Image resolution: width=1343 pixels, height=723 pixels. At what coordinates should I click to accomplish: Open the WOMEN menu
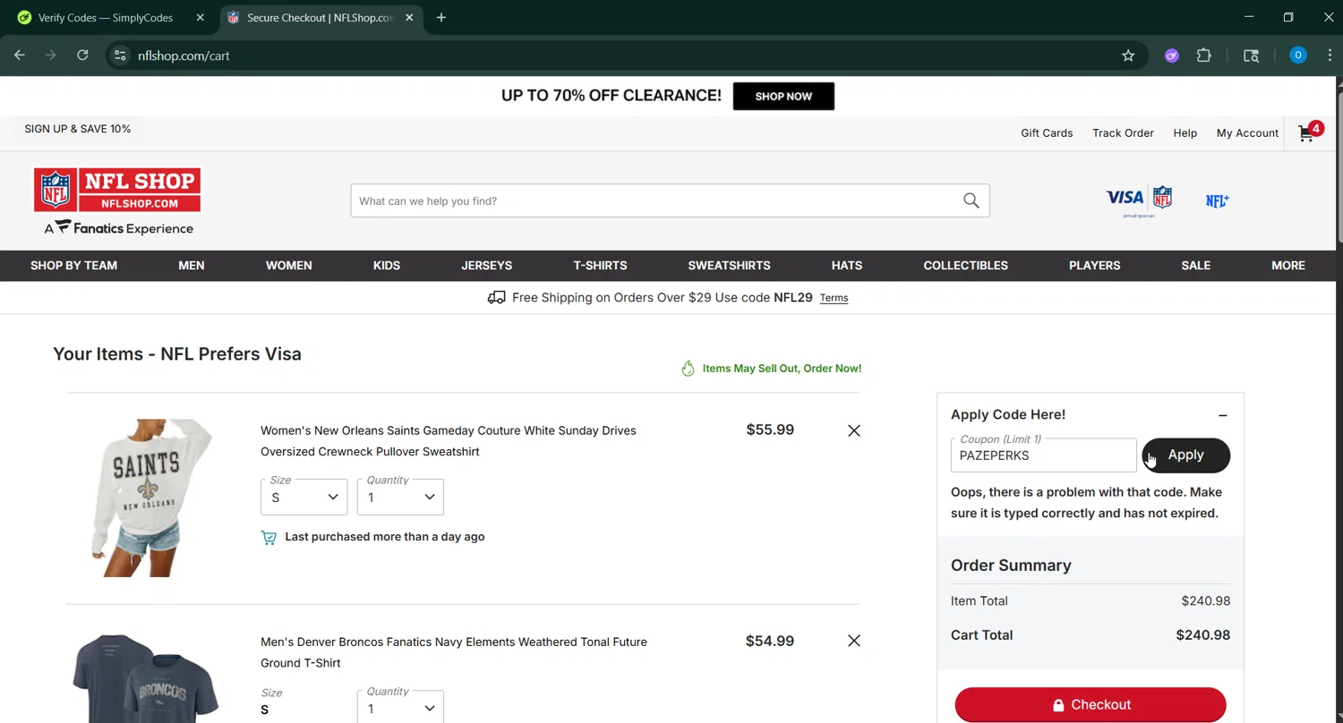pyautogui.click(x=288, y=265)
